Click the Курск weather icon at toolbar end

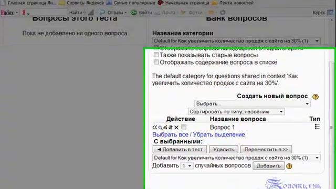[x=330, y=13]
